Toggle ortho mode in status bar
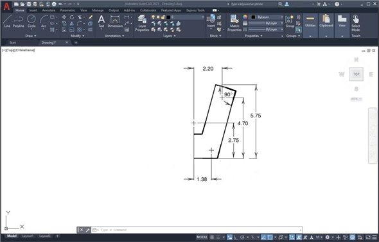This screenshot has width=379, height=242. pos(236,237)
